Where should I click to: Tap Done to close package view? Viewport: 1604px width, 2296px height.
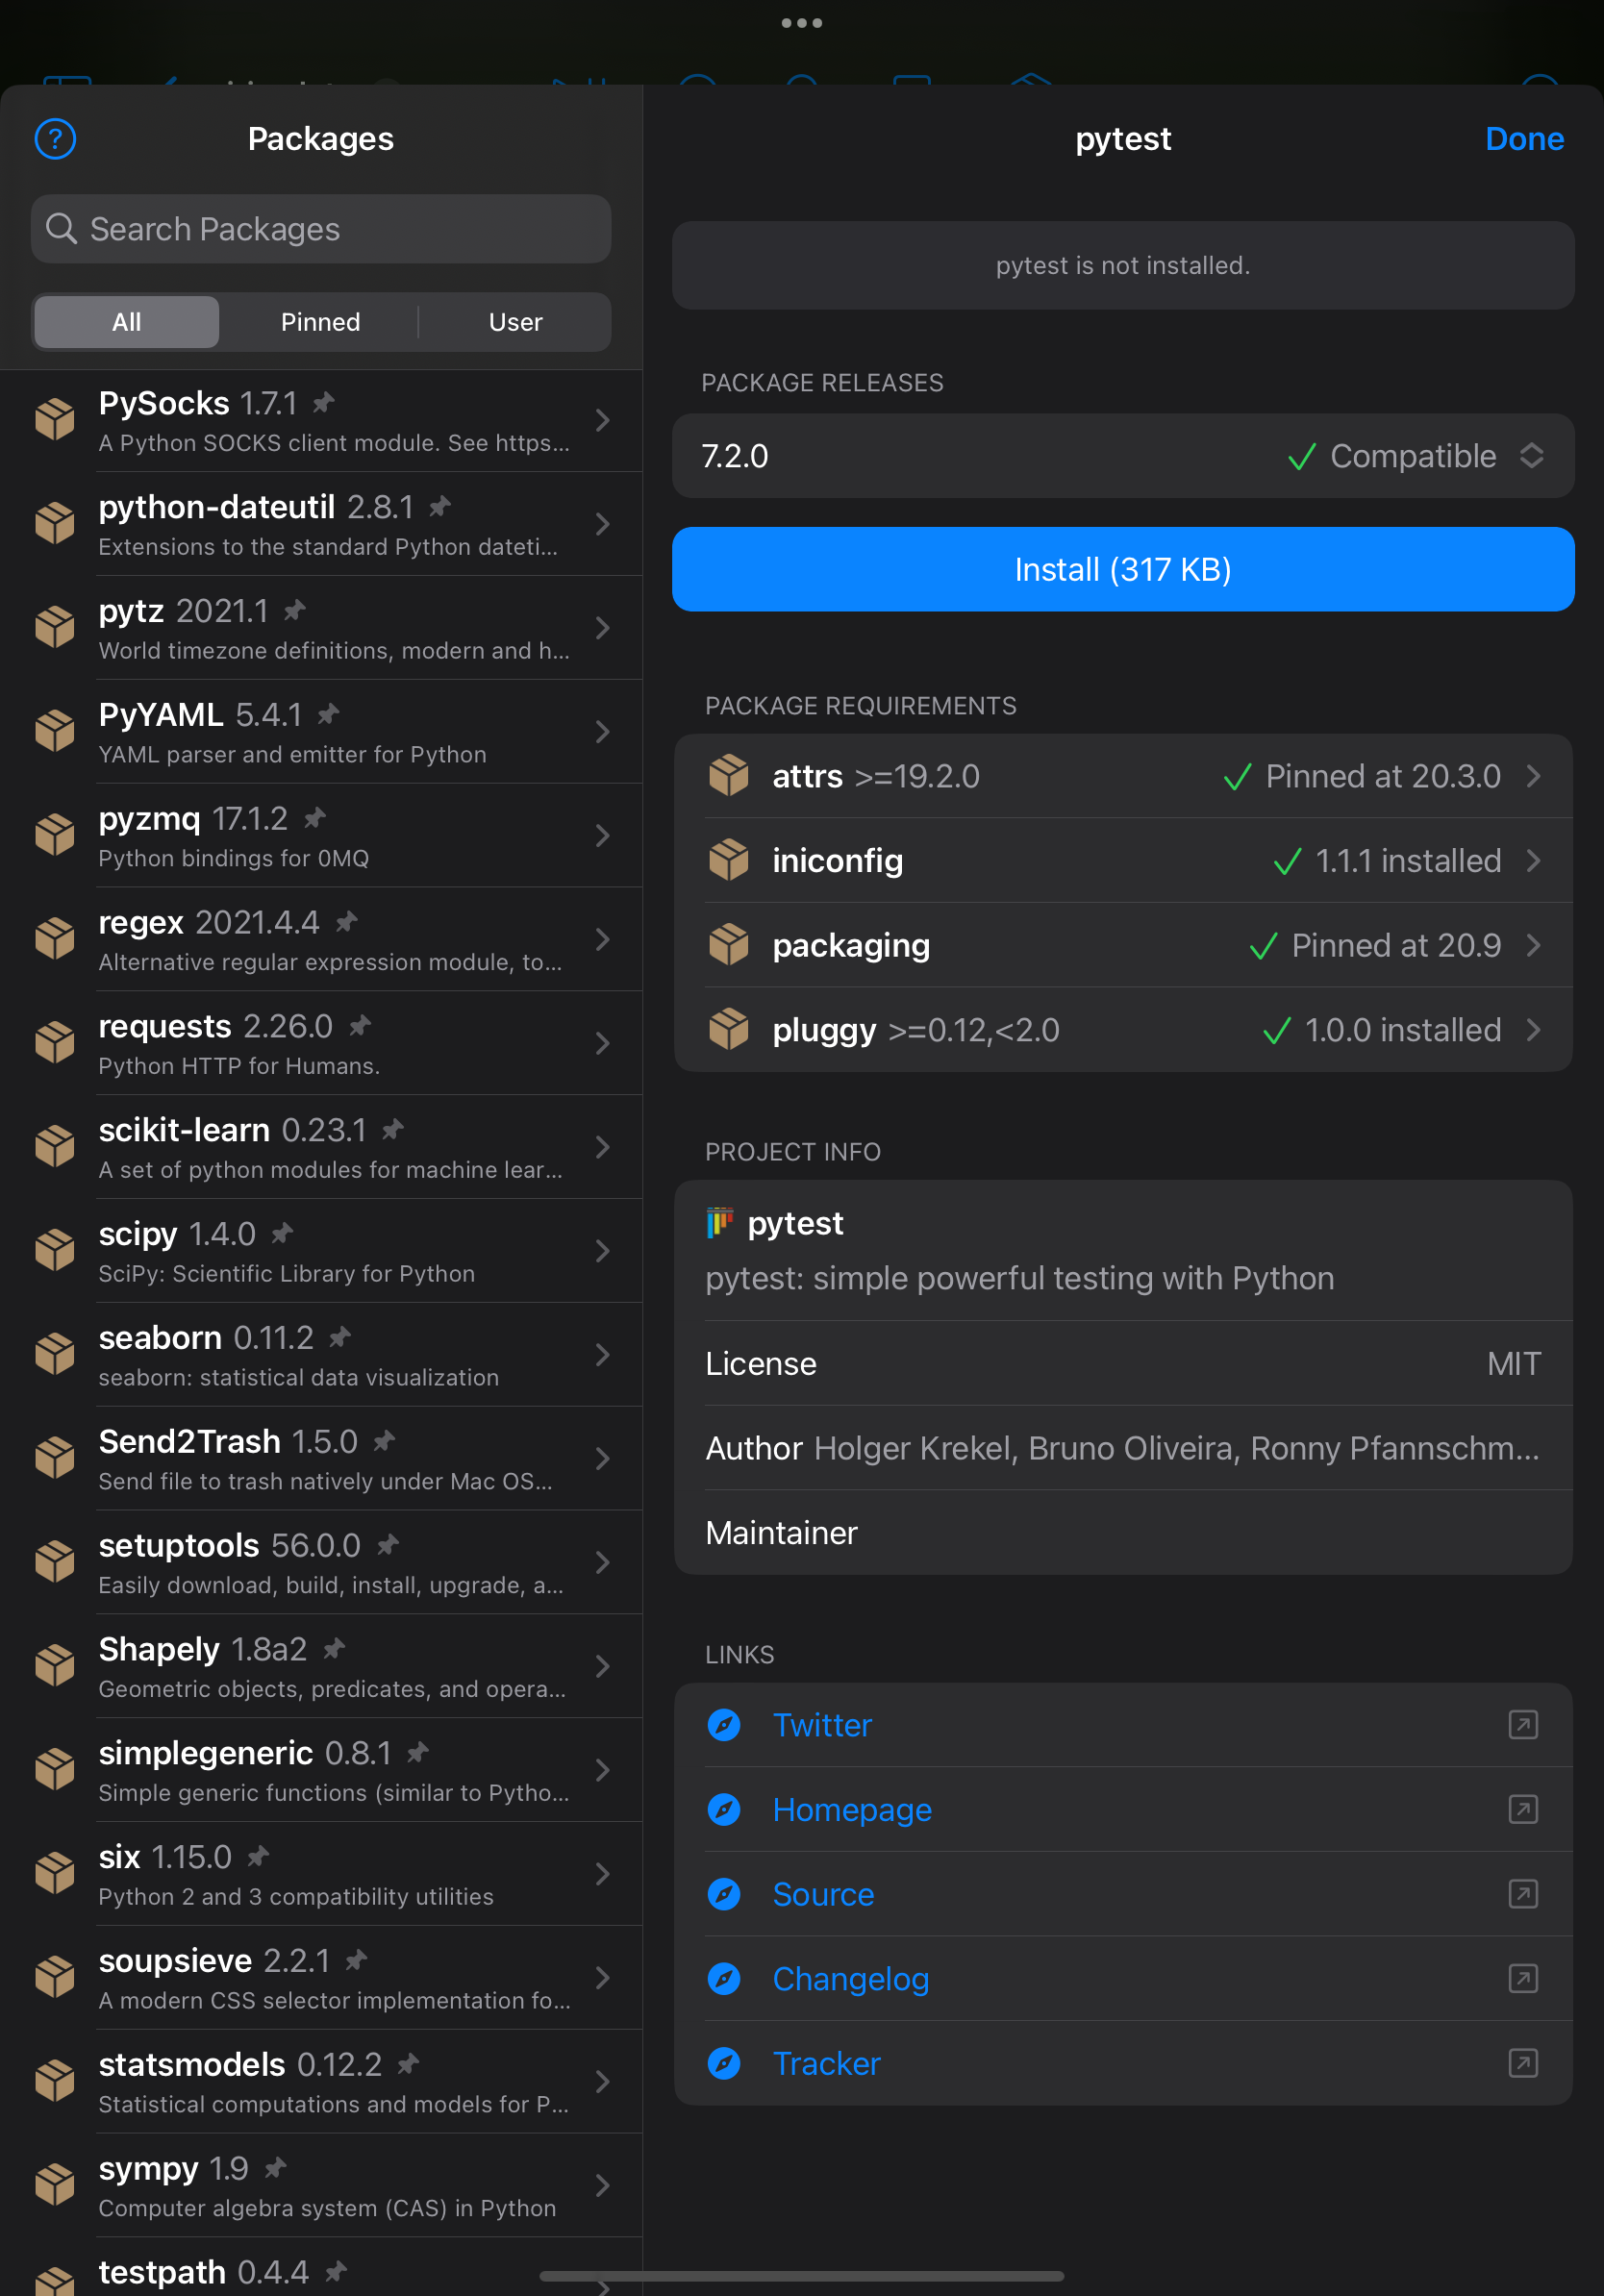1523,139
